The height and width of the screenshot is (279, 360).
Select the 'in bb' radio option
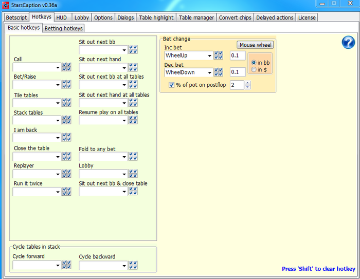254,62
